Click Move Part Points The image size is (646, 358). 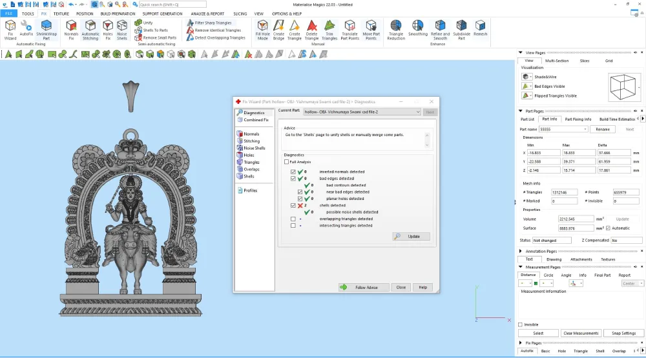[371, 30]
